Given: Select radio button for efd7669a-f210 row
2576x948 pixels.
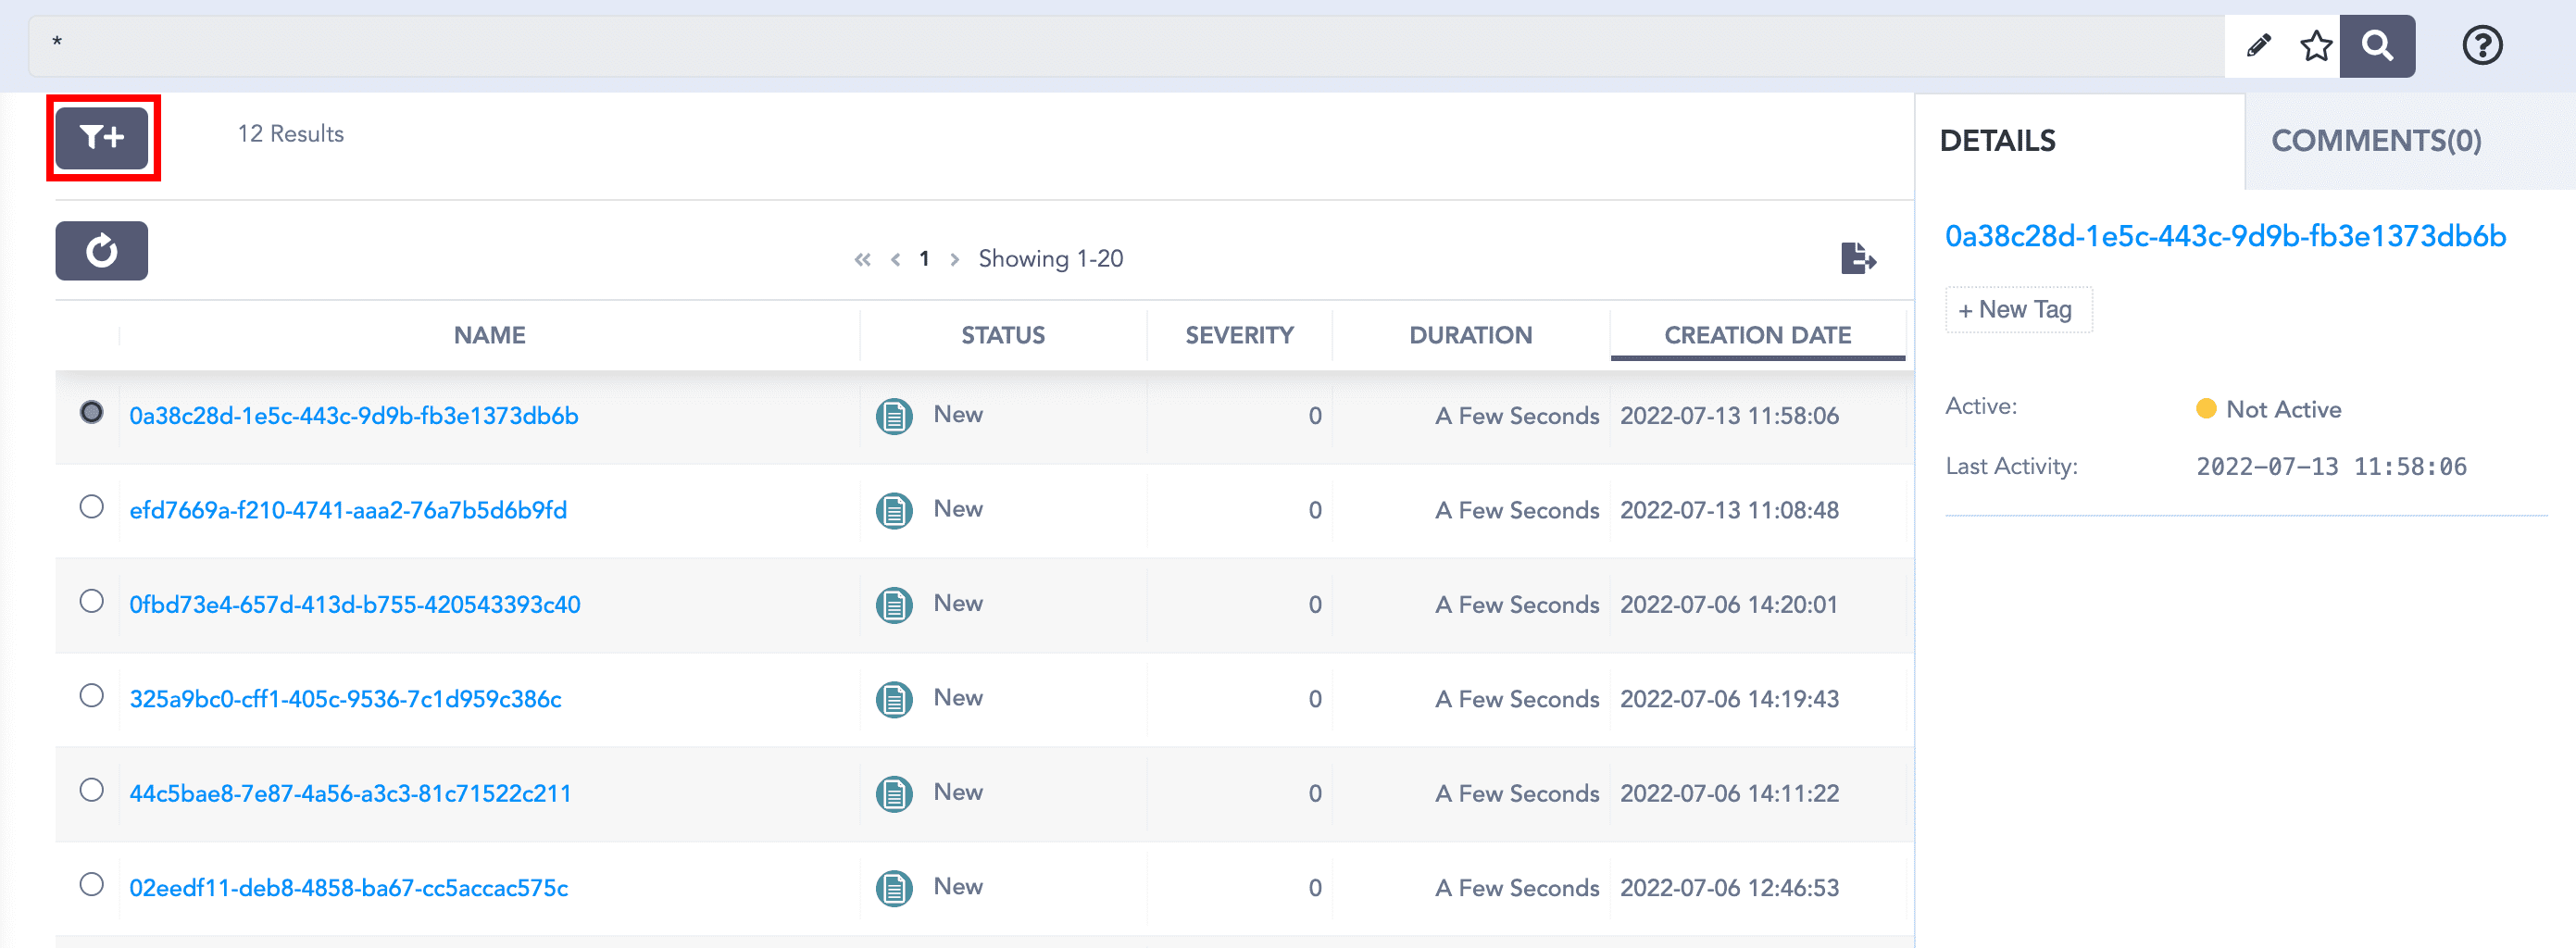Looking at the screenshot, I should click(x=92, y=507).
